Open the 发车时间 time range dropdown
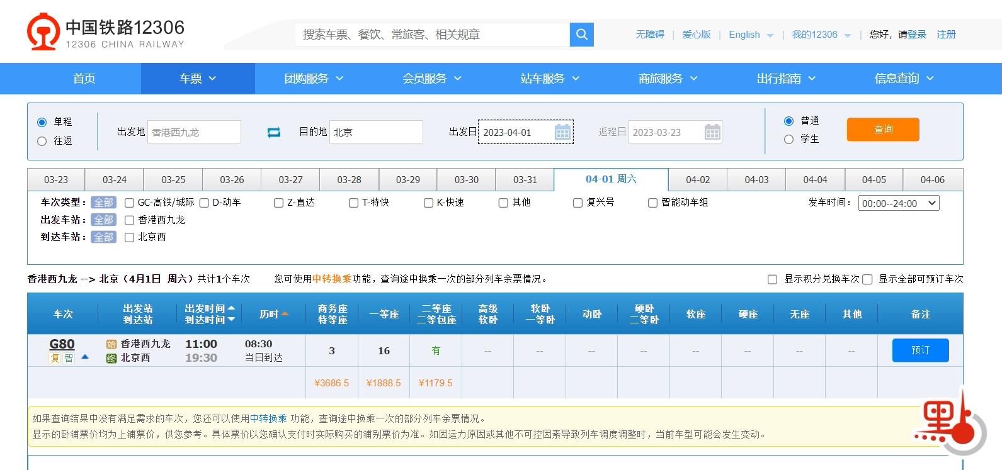1002x470 pixels. pyautogui.click(x=899, y=203)
